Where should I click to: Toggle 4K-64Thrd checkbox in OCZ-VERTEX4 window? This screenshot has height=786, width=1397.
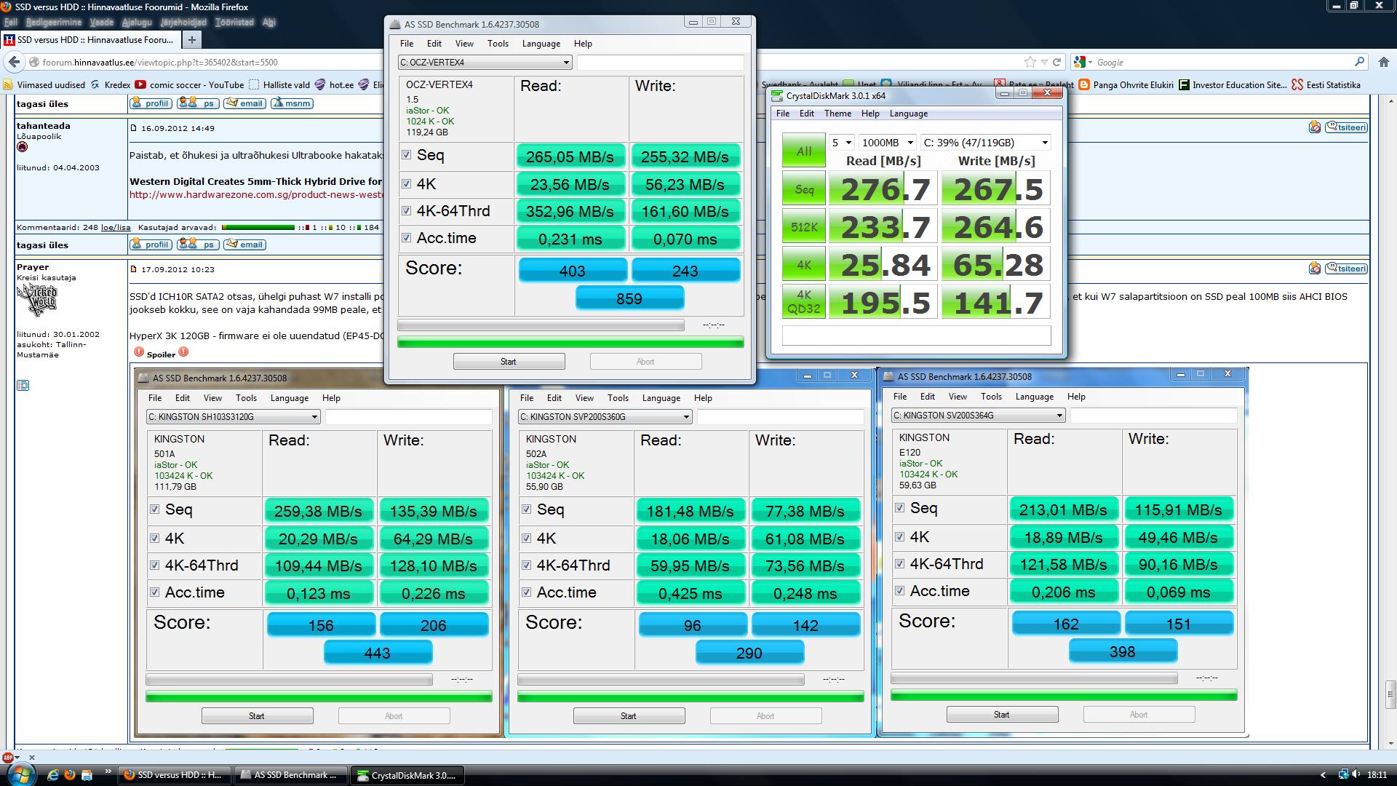click(406, 211)
